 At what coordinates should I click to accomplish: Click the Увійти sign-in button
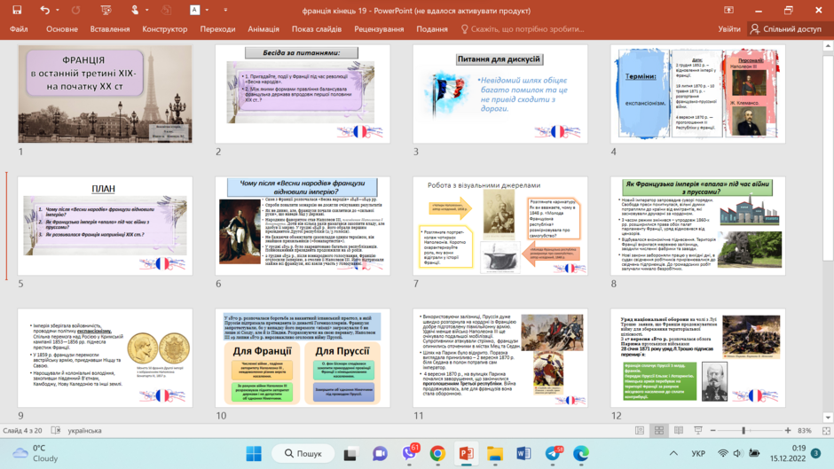[728, 28]
